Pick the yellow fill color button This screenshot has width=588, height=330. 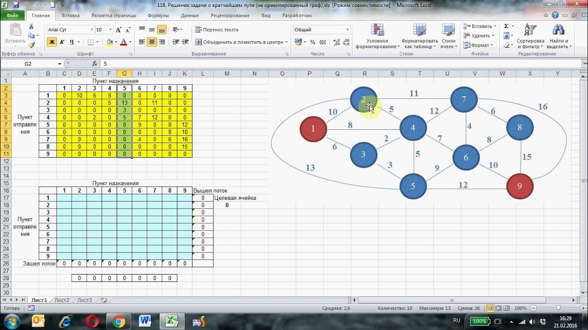109,42
